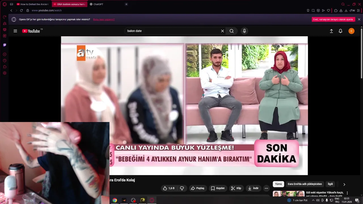The height and width of the screenshot is (204, 363).
Task: Dislike the video
Action: point(182,188)
